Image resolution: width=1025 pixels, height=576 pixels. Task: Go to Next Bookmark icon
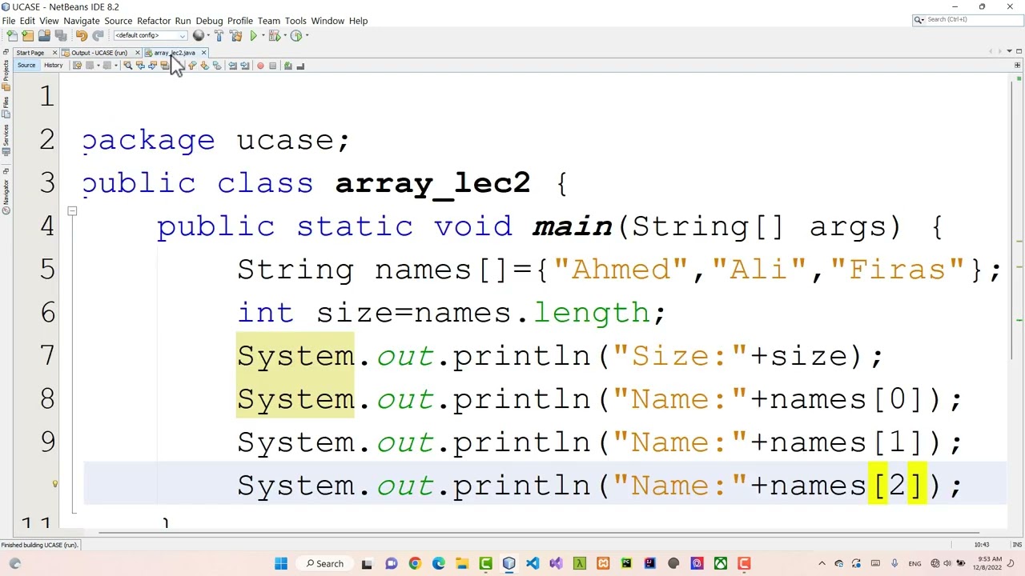[x=204, y=66]
